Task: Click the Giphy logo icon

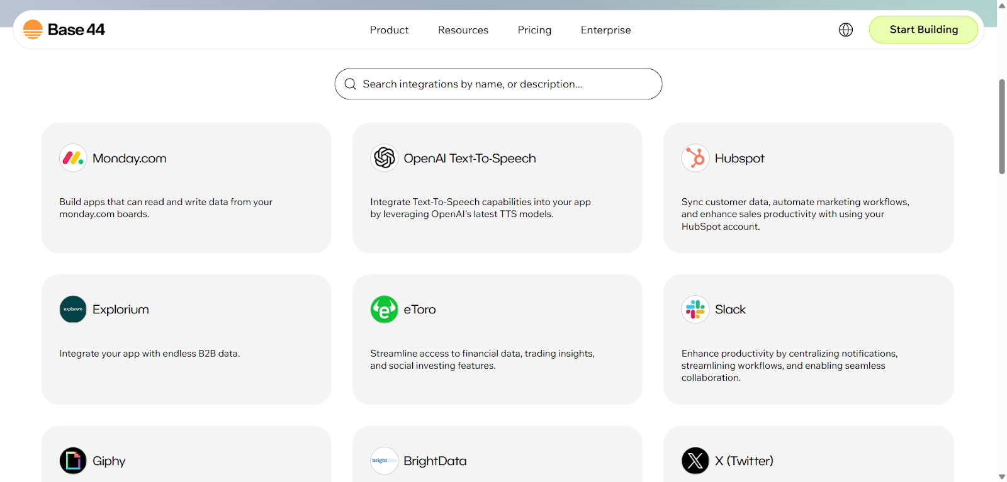Action: (73, 461)
